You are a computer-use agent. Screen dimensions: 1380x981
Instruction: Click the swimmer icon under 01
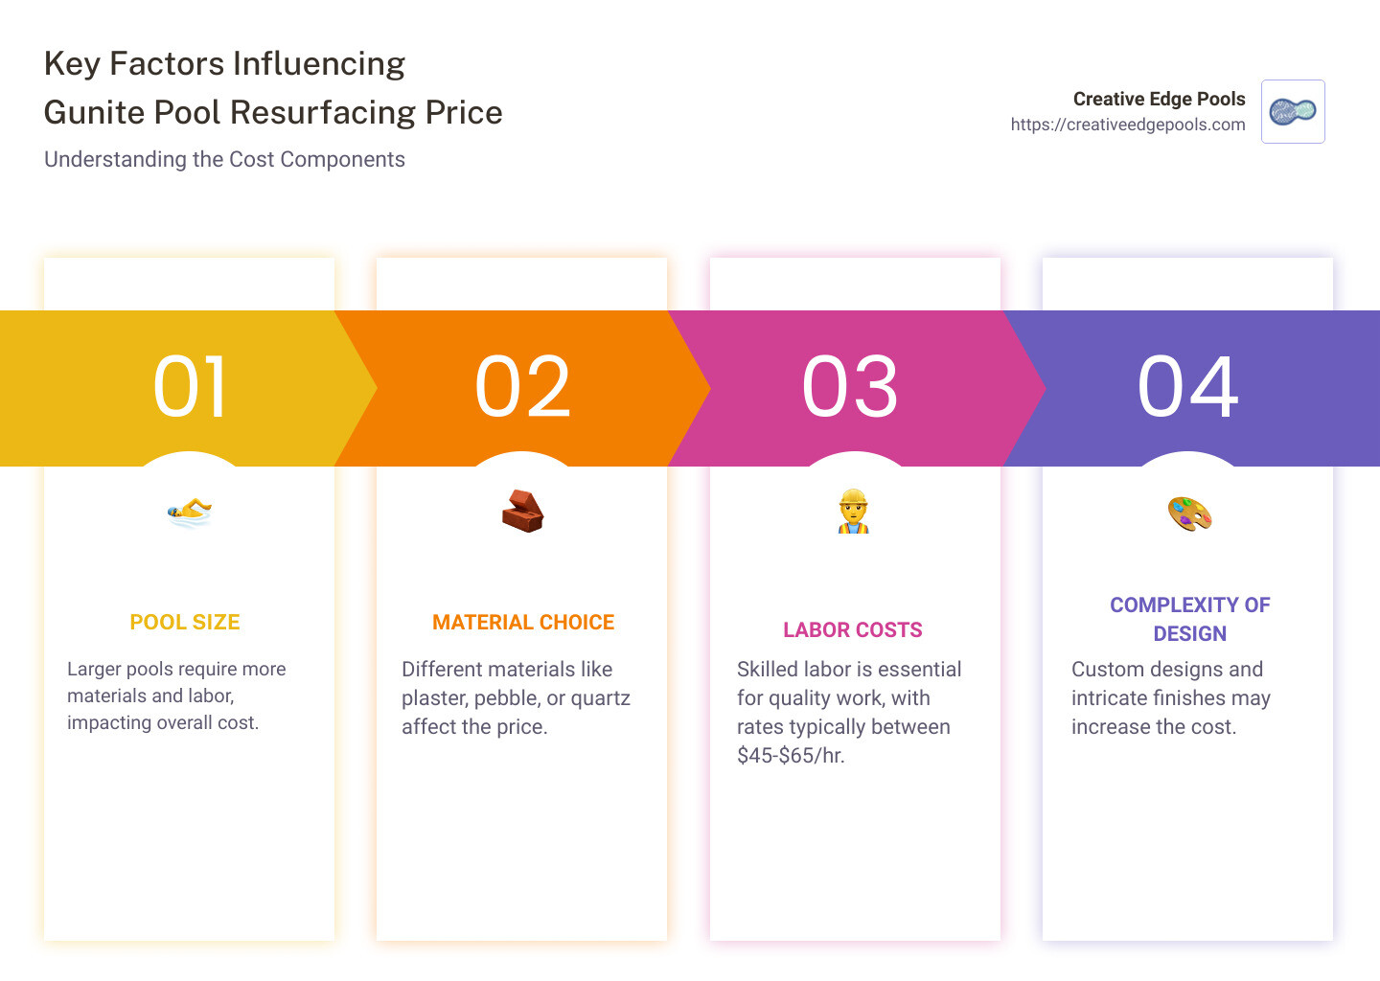190,512
